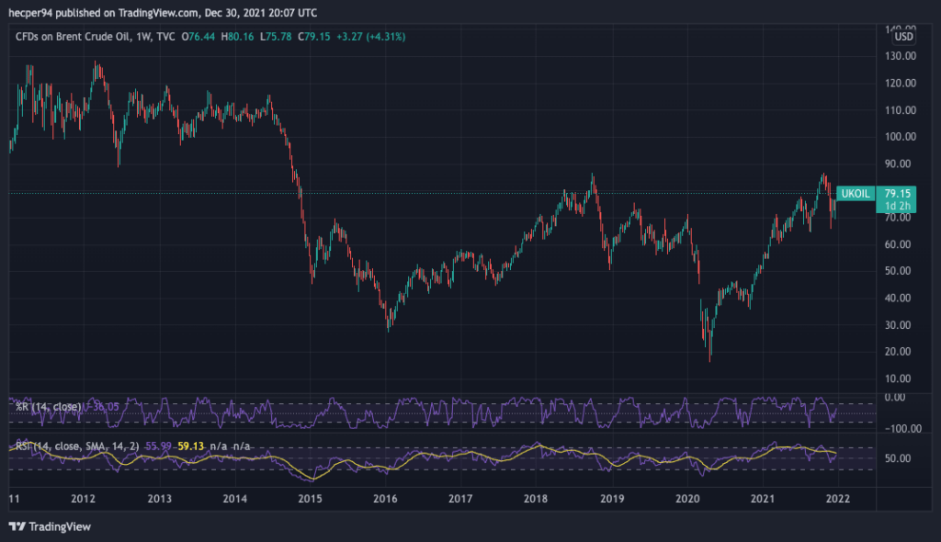Screen dimensions: 941x542
Task: Click the TVC exchange label
Action: tap(166, 37)
